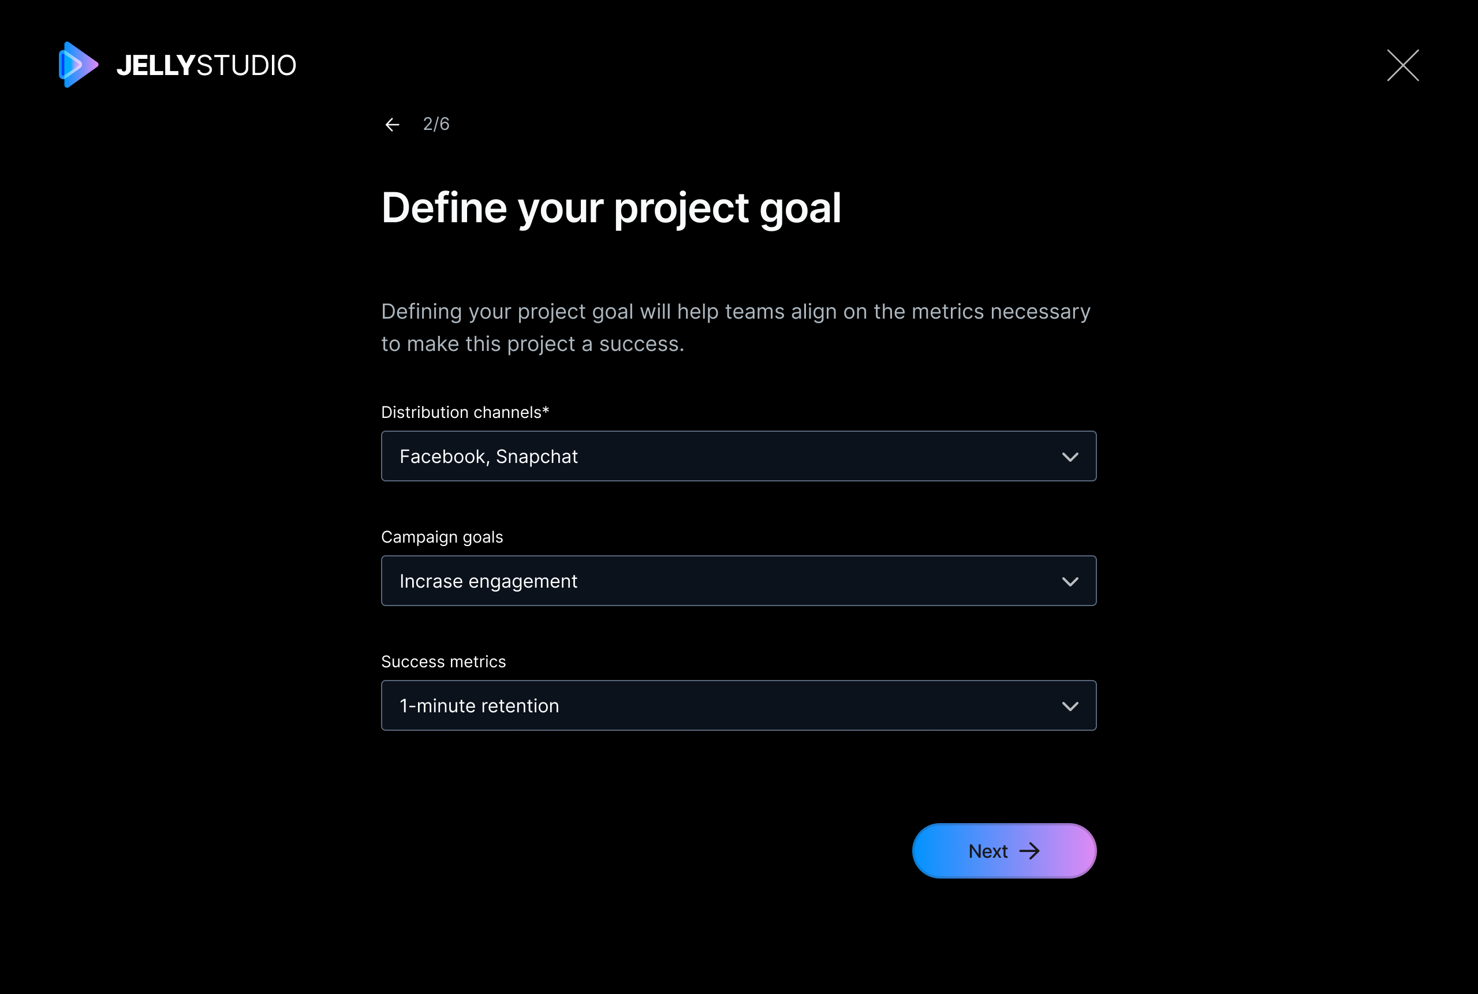Select the Distribution channels label

coord(461,413)
